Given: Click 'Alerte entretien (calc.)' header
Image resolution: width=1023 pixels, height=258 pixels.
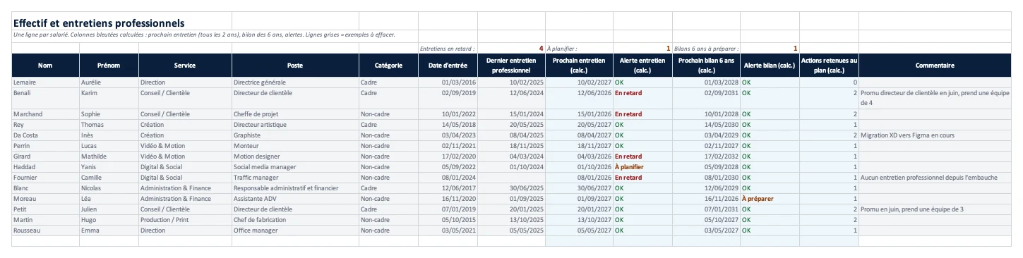Looking at the screenshot, I should click(x=642, y=66).
